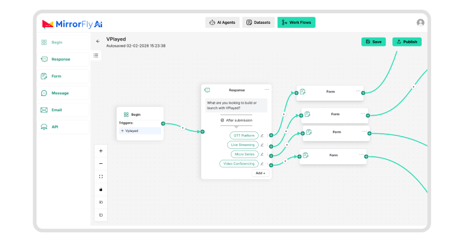Viewport: 464px width, 242px height.
Task: Open the more menu beside OTT Platform
Action: (x=267, y=135)
